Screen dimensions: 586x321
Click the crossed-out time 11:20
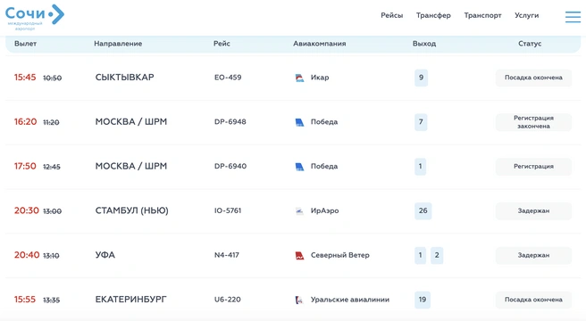(51, 122)
